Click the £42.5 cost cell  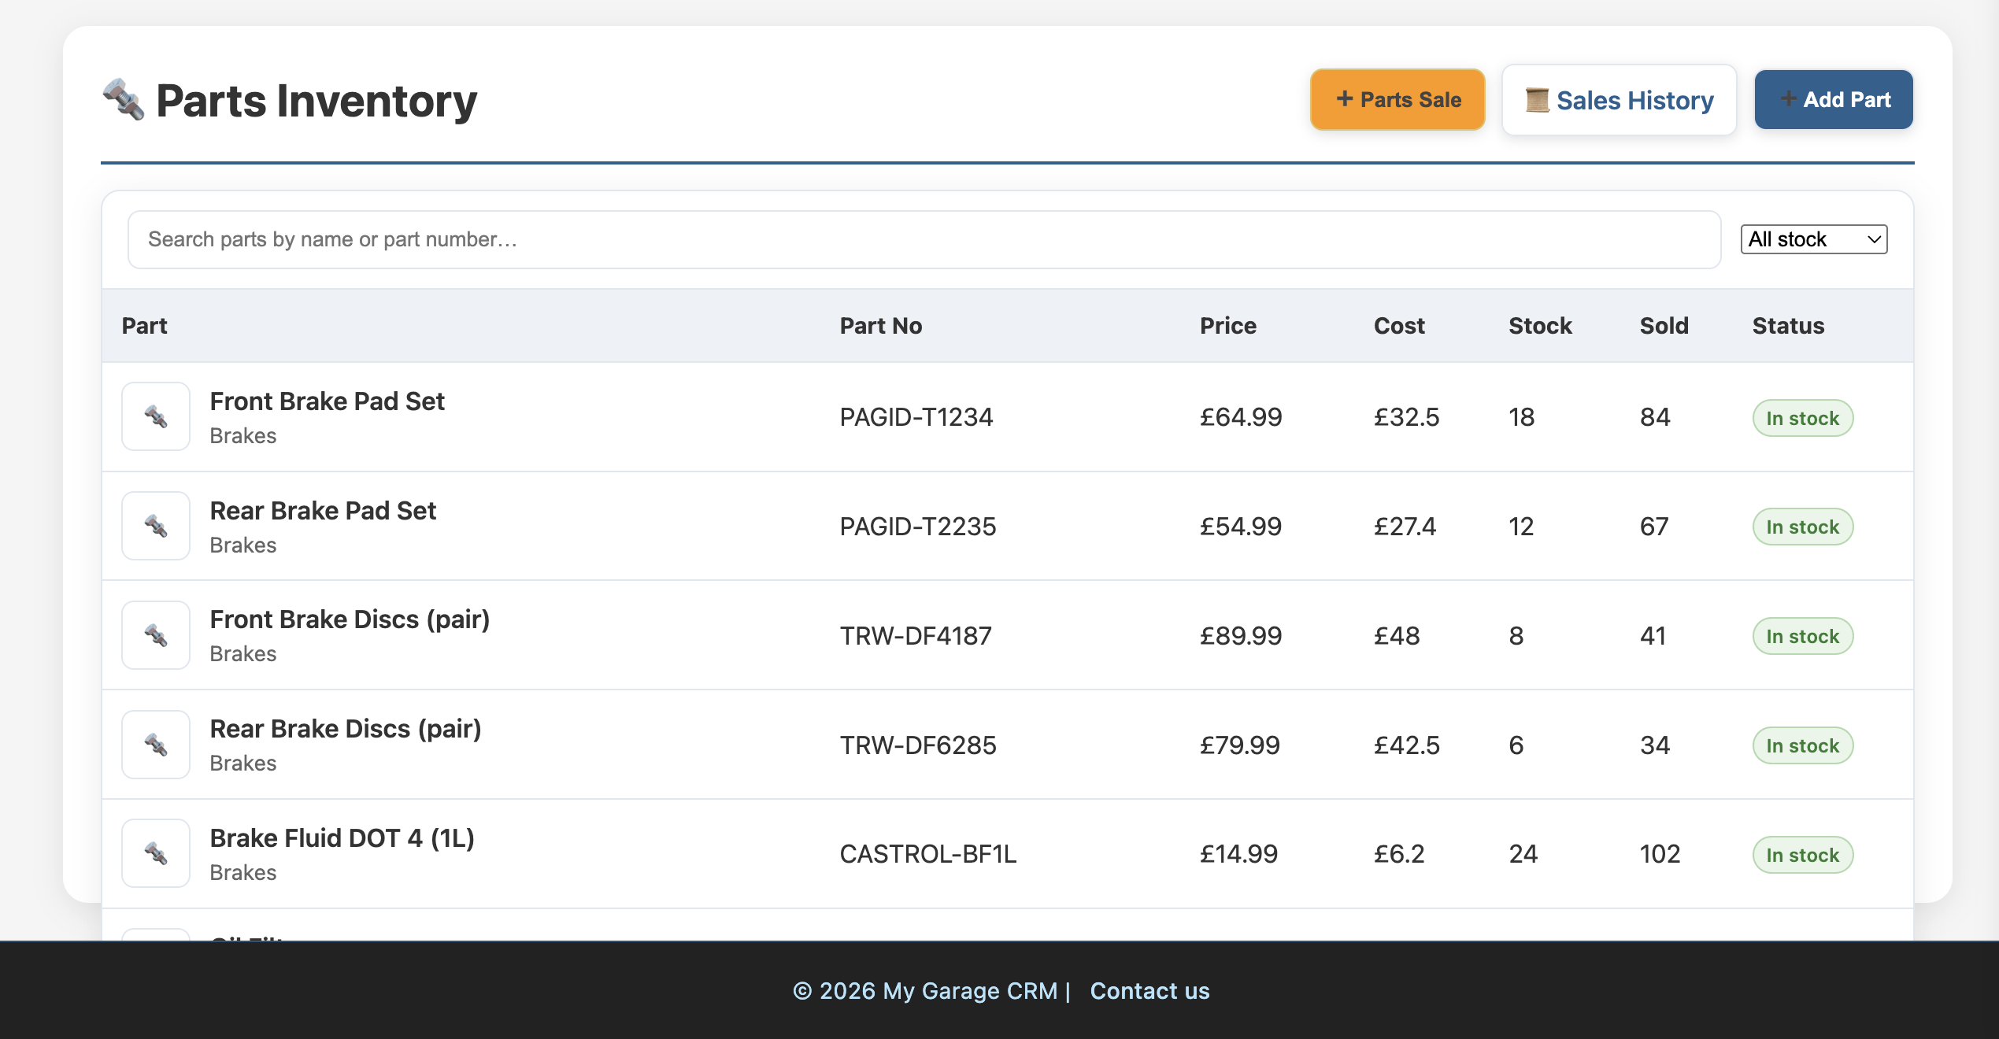coord(1406,745)
